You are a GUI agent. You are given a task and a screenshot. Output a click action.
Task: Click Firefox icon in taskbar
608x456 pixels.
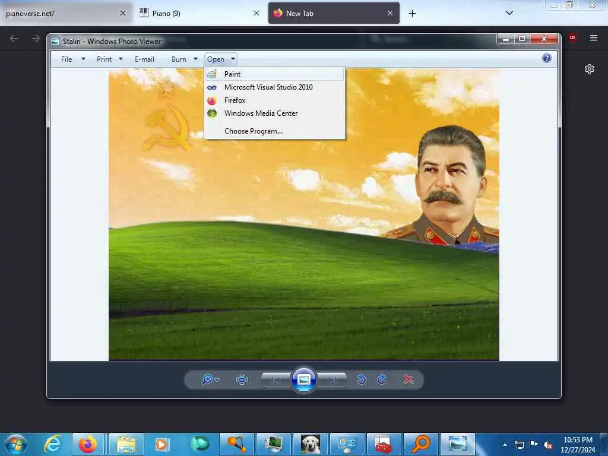[x=88, y=444]
